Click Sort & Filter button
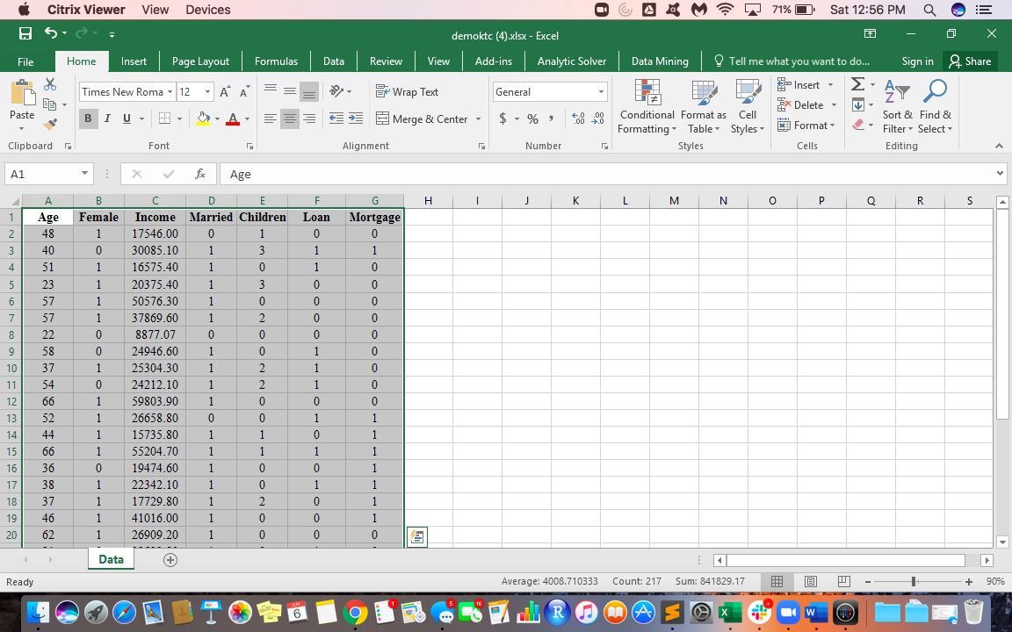1012x632 pixels. (898, 107)
